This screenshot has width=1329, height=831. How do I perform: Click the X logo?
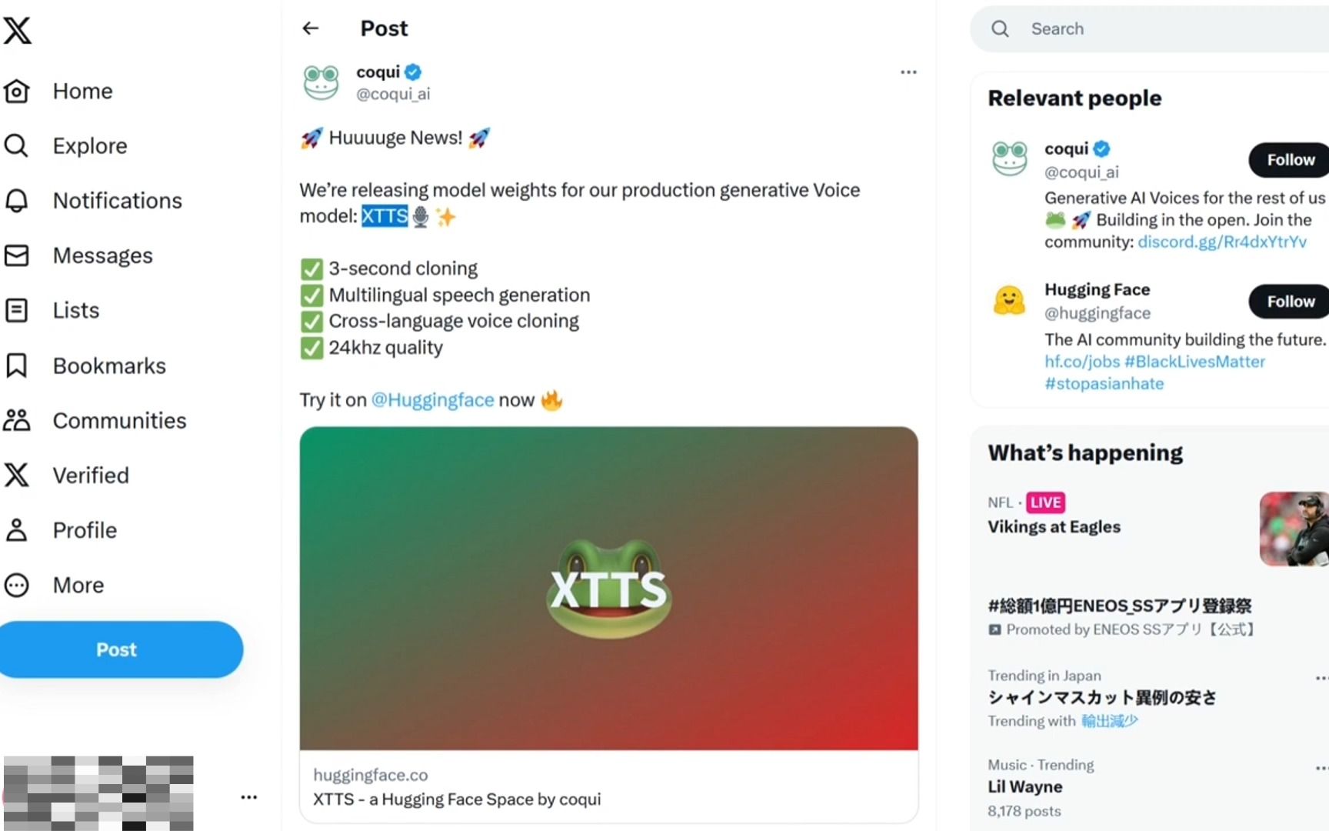17,31
